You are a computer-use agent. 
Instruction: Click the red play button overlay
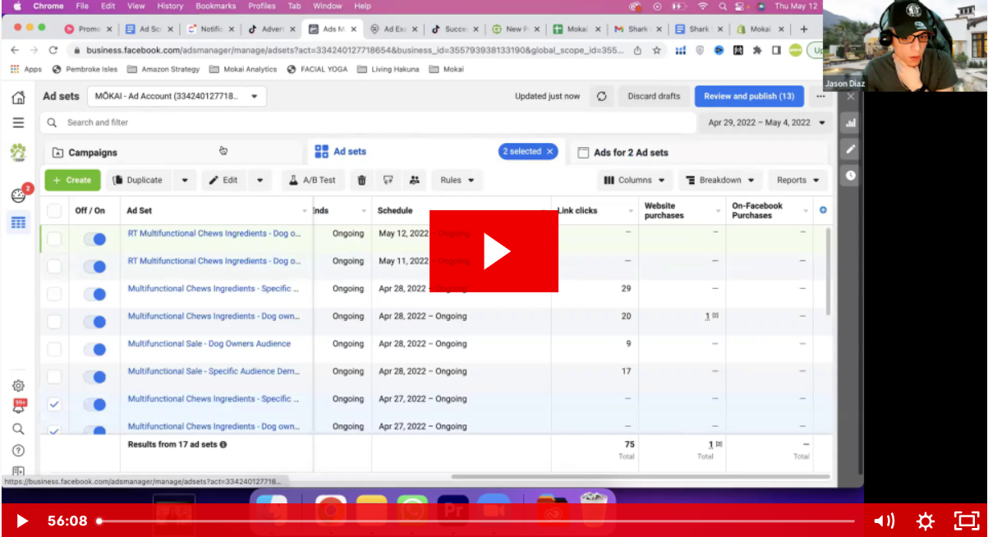point(494,251)
